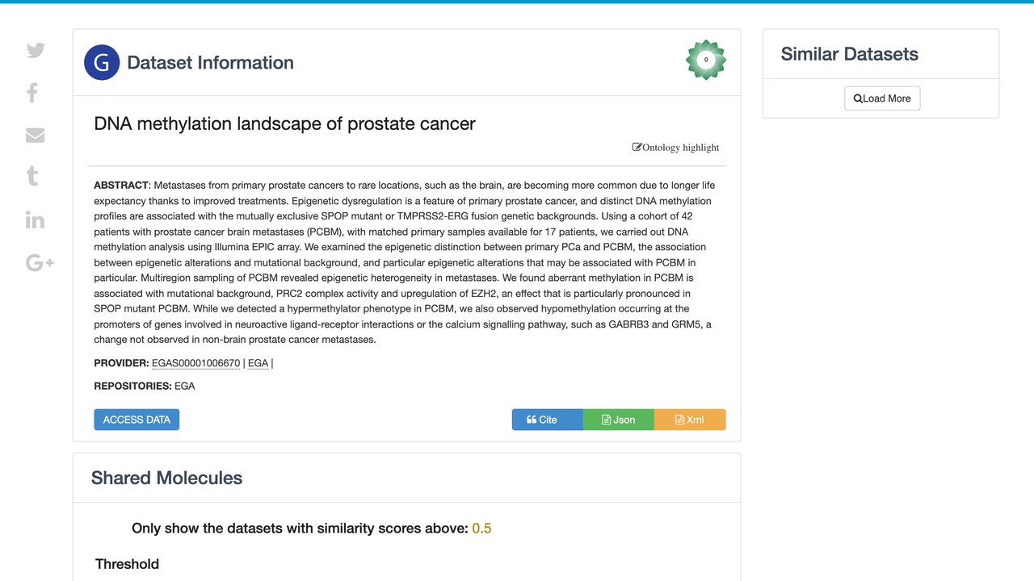Image resolution: width=1034 pixels, height=581 pixels.
Task: Click the green citation score badge
Action: (706, 60)
